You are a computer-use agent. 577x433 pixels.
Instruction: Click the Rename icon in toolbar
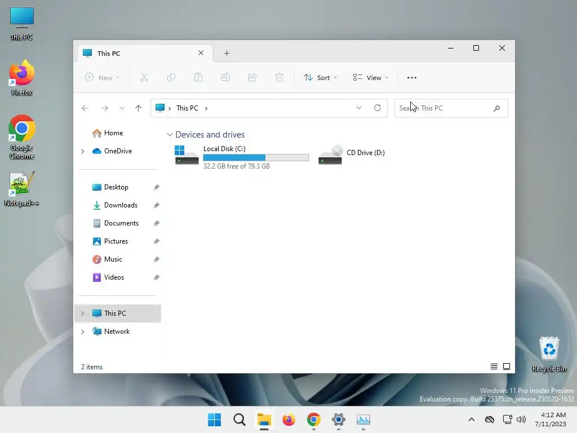pyautogui.click(x=225, y=77)
